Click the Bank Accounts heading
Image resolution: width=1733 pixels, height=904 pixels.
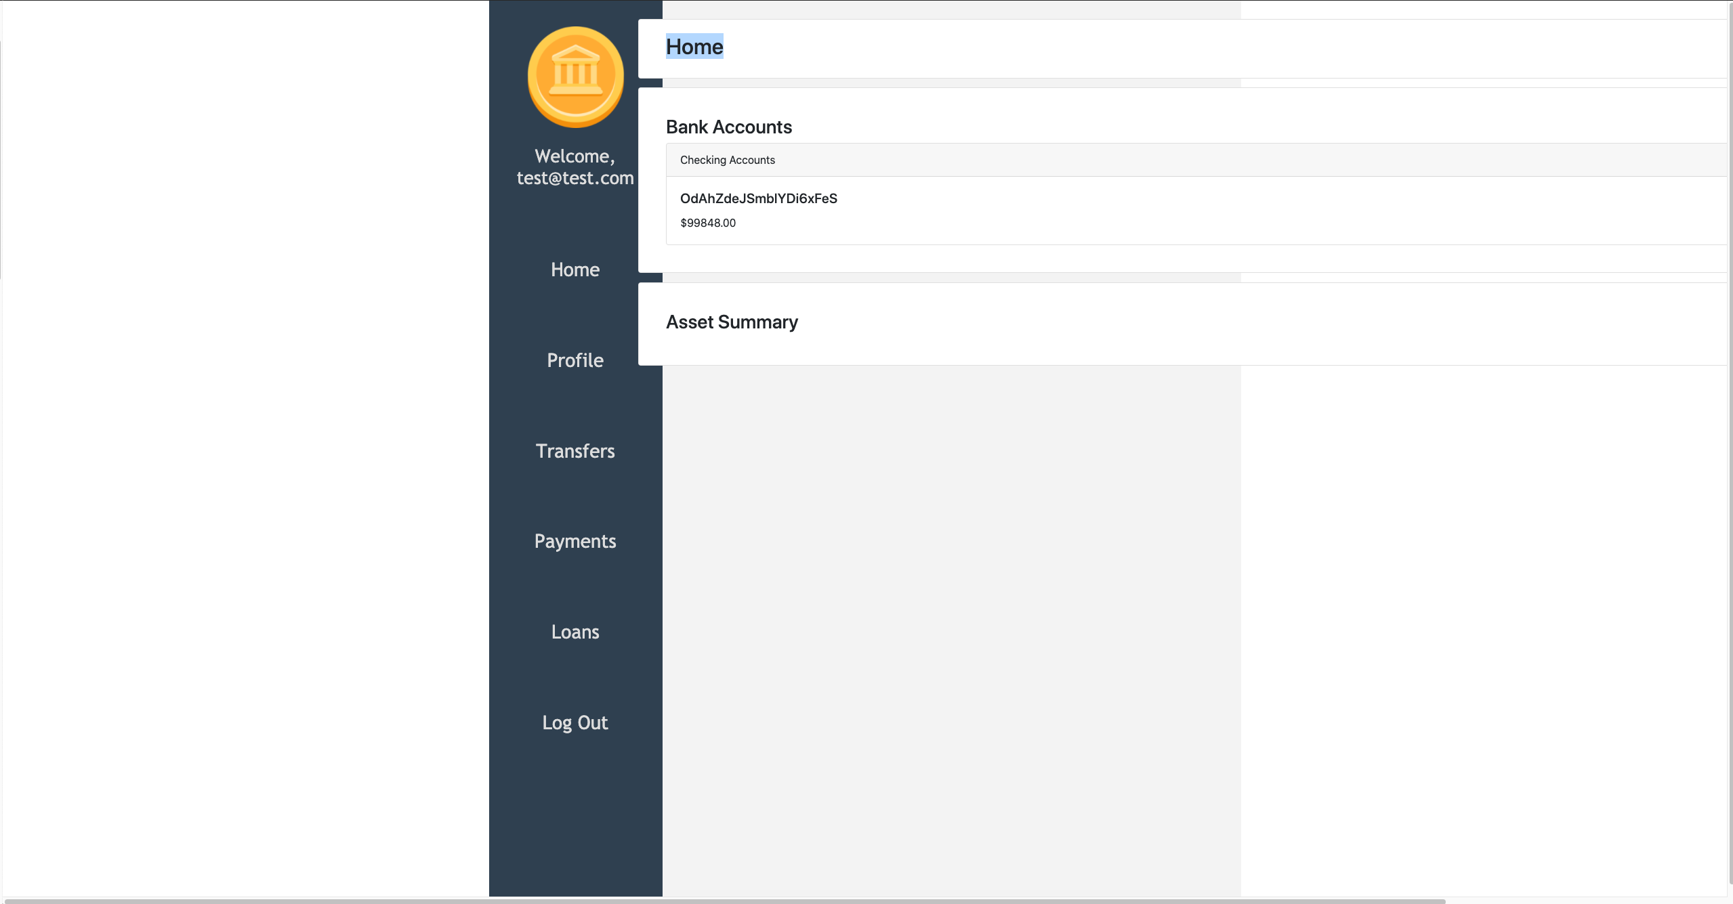tap(728, 127)
